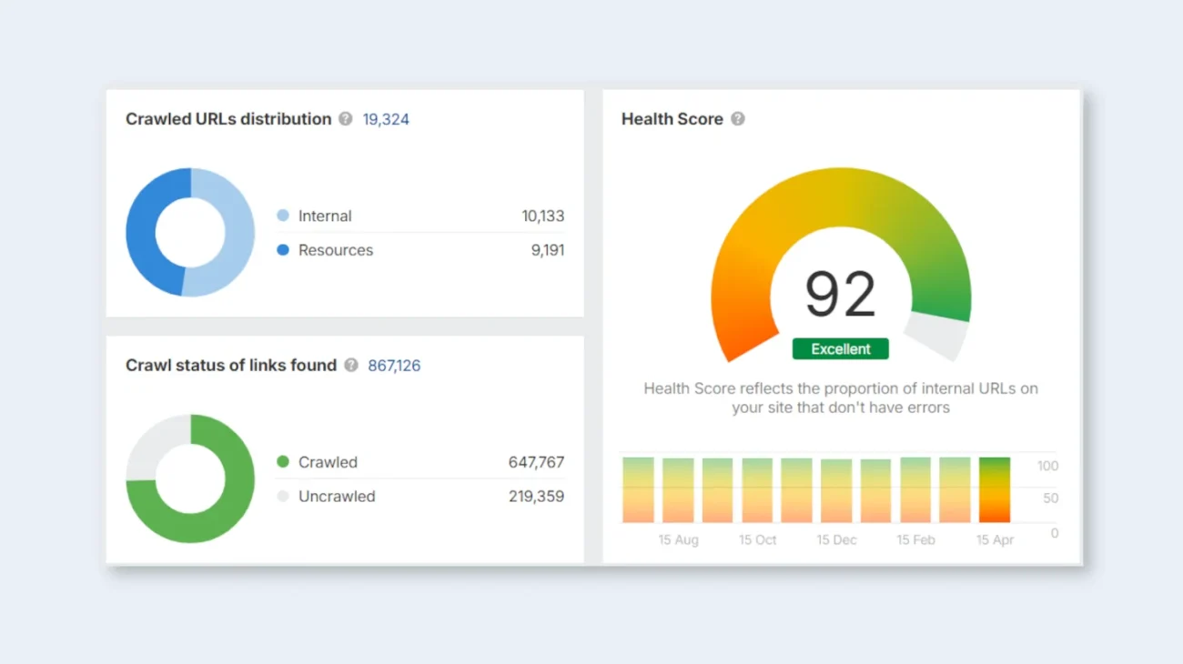Open help icon beside Health Score title
The height and width of the screenshot is (664, 1183).
pos(738,118)
